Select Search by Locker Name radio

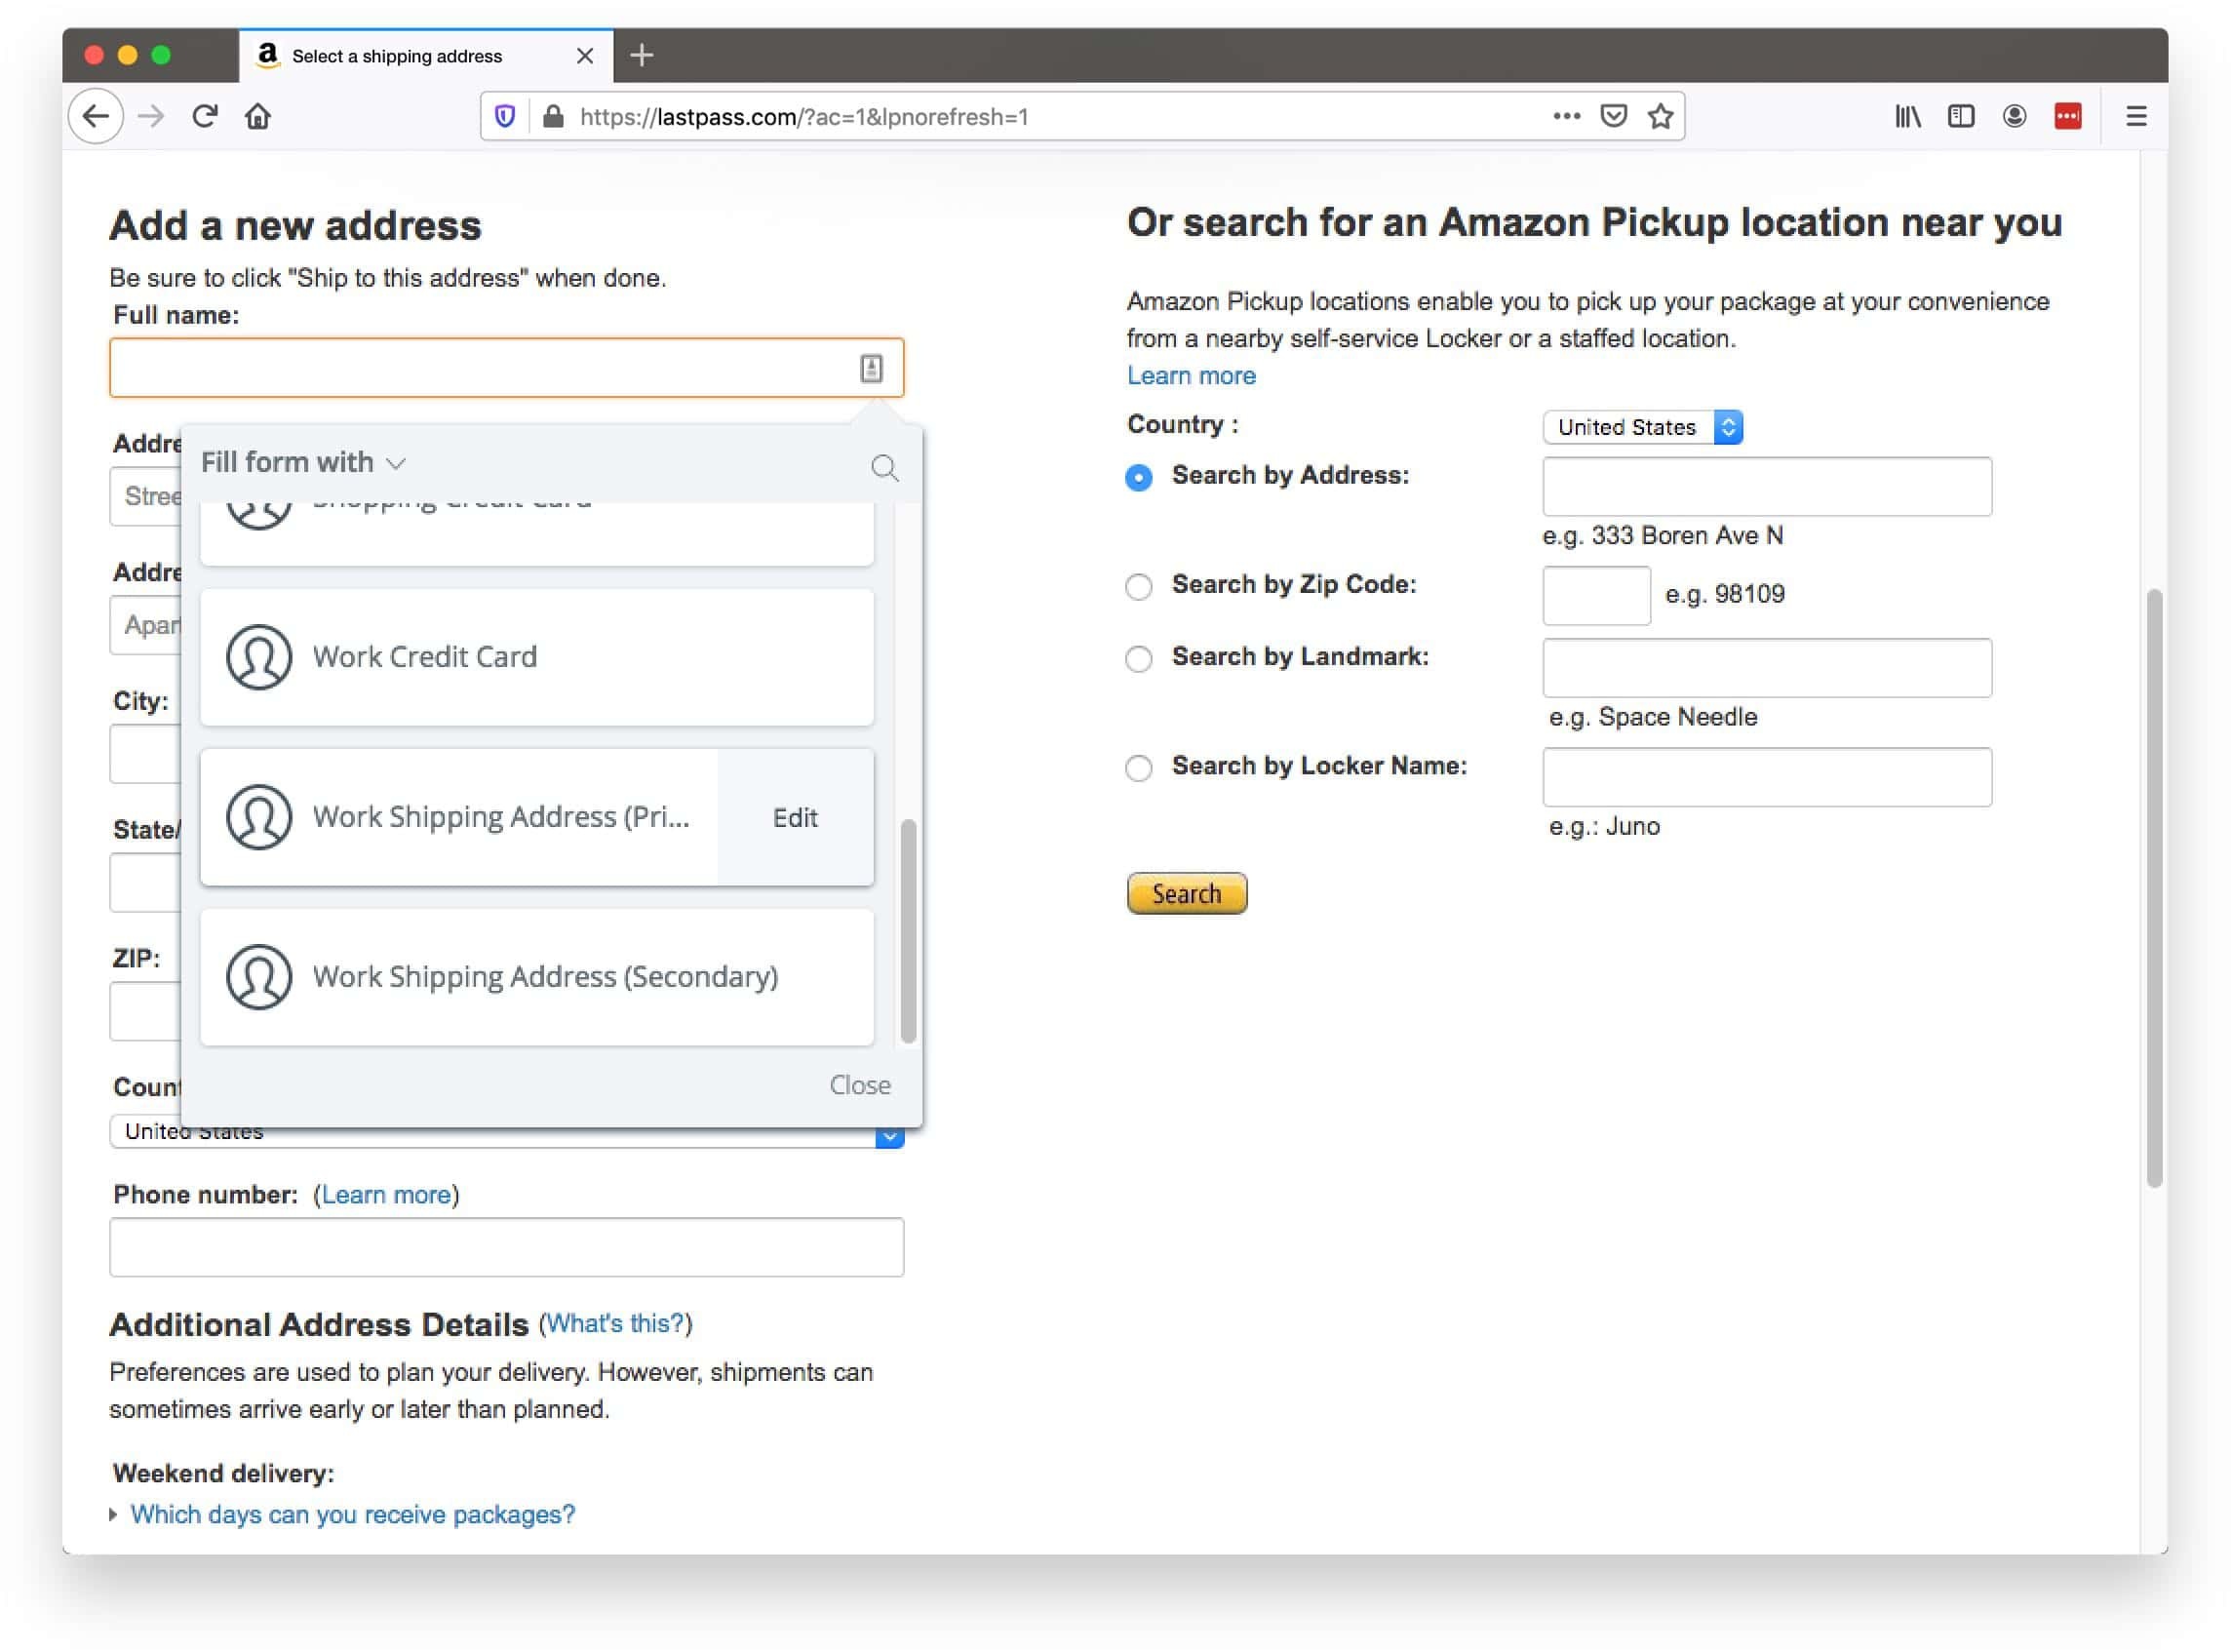tap(1138, 768)
